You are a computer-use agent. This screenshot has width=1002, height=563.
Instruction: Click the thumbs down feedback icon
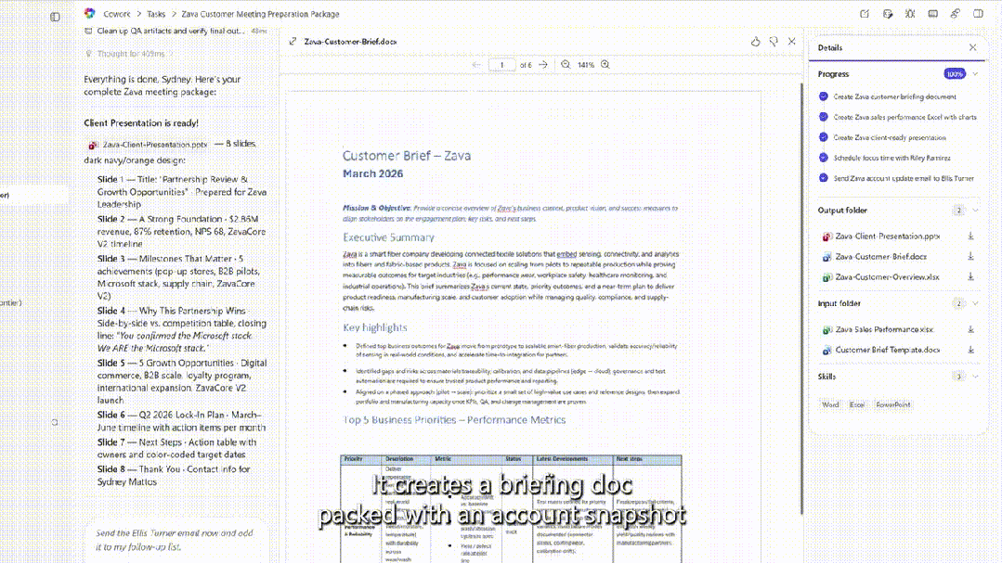[x=773, y=42]
